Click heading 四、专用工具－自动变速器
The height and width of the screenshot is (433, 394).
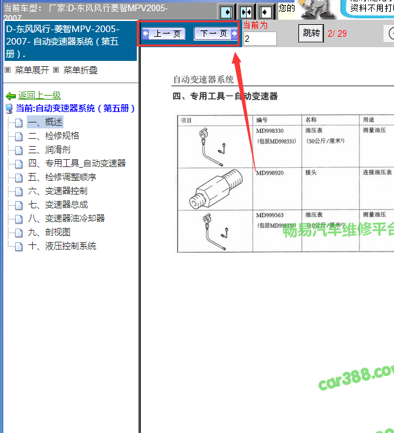tap(225, 96)
